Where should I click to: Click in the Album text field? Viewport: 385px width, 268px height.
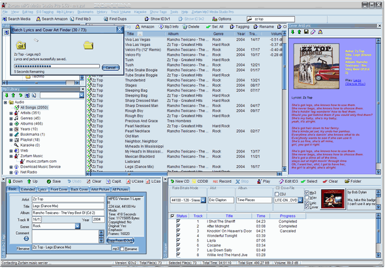pyautogui.click(x=69, y=213)
